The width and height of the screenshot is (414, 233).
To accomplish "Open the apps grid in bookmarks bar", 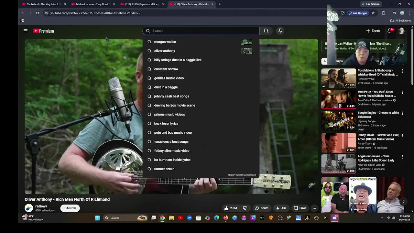I will click(x=22, y=21).
